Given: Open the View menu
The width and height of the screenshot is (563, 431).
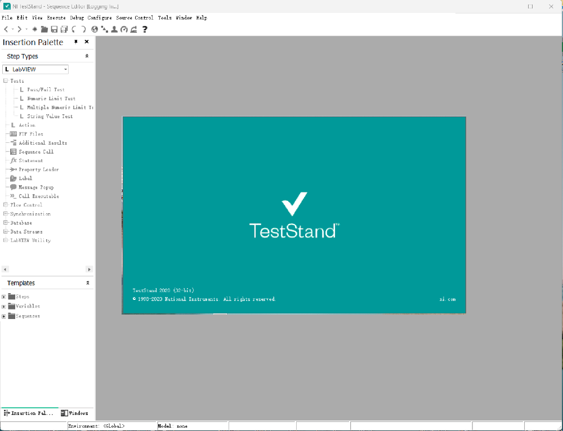Looking at the screenshot, I should click(x=37, y=17).
